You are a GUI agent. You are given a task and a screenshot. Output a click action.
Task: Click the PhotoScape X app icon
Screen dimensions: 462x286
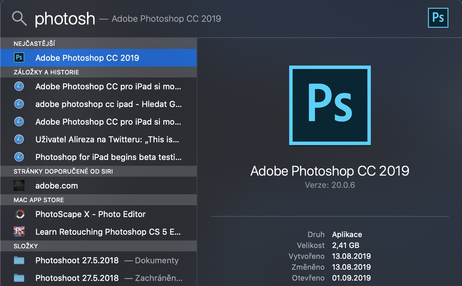(19, 214)
